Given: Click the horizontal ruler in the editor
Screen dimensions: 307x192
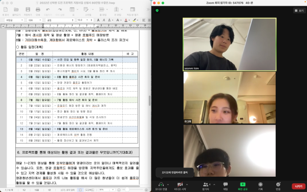Looking at the screenshot, I should 78,26.
